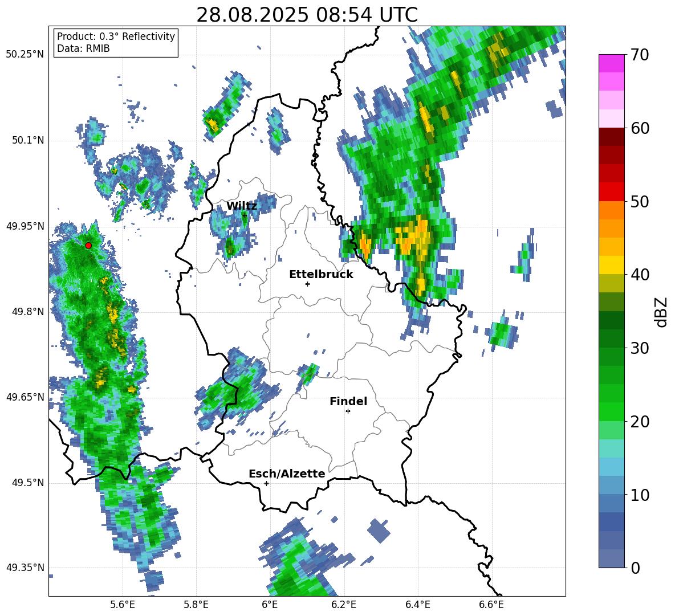Click the turquoise colorbar segment between 10 and 20

(611, 448)
